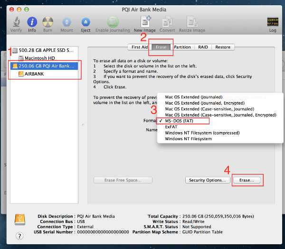Viewport: 285px width, 249px height.
Task: Open the Partition tab
Action: pyautogui.click(x=182, y=47)
